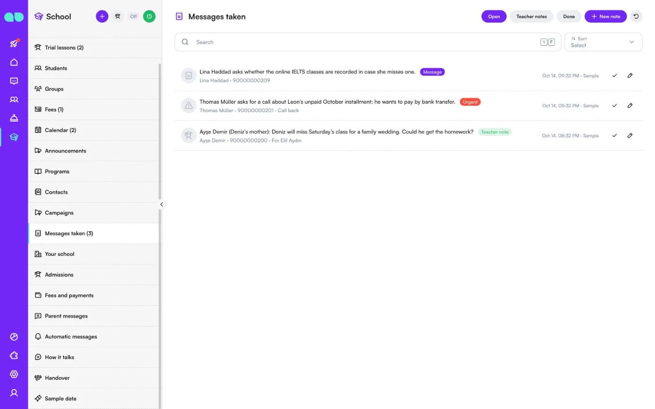This screenshot has height=409, width=655.
Task: Switch to the Teacher notes filter
Action: click(x=531, y=16)
